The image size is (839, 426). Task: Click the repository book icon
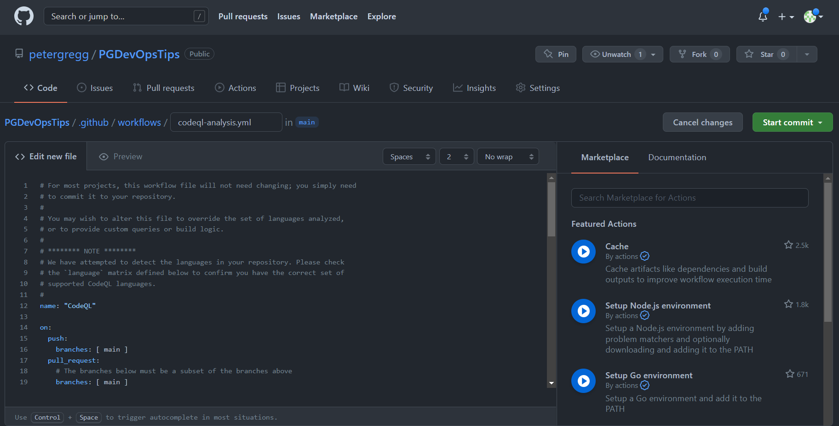pos(19,54)
